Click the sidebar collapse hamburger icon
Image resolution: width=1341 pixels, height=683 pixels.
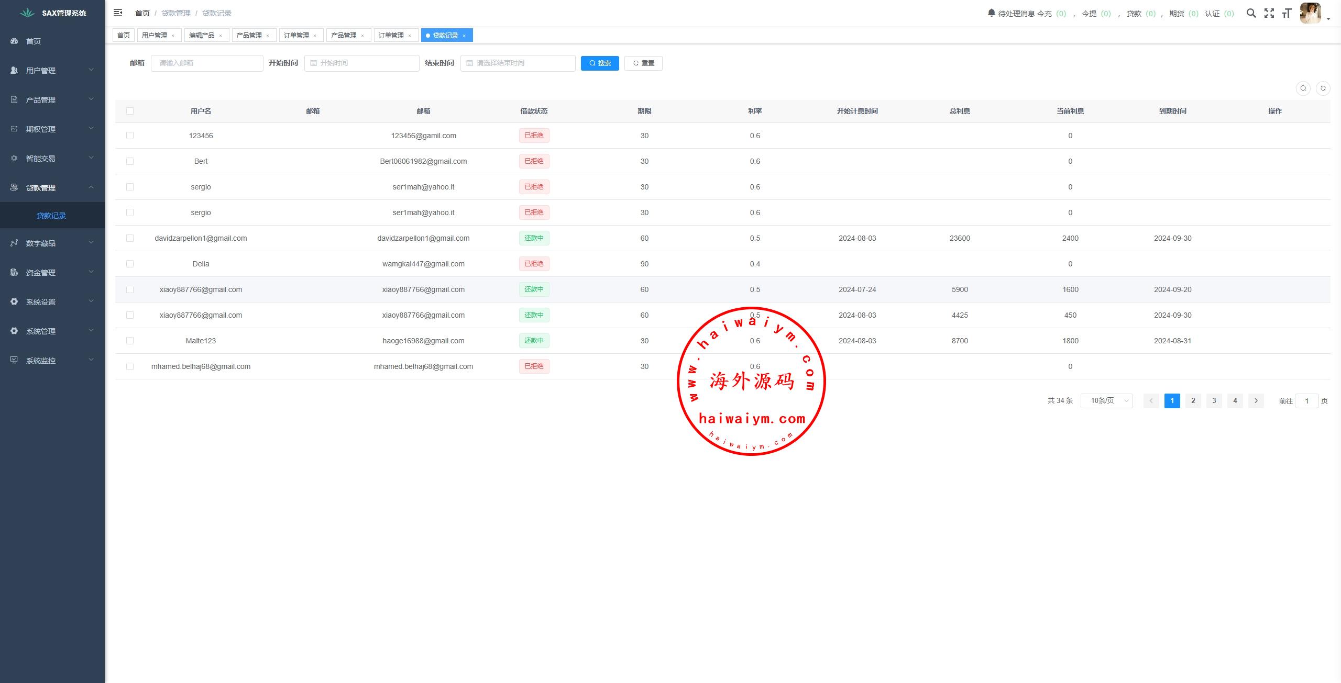coord(118,13)
